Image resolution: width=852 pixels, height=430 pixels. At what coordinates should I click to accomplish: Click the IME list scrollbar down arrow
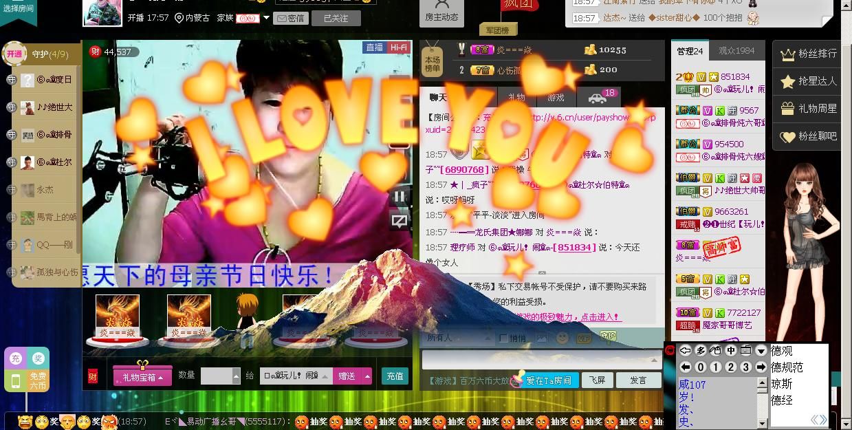(762, 422)
